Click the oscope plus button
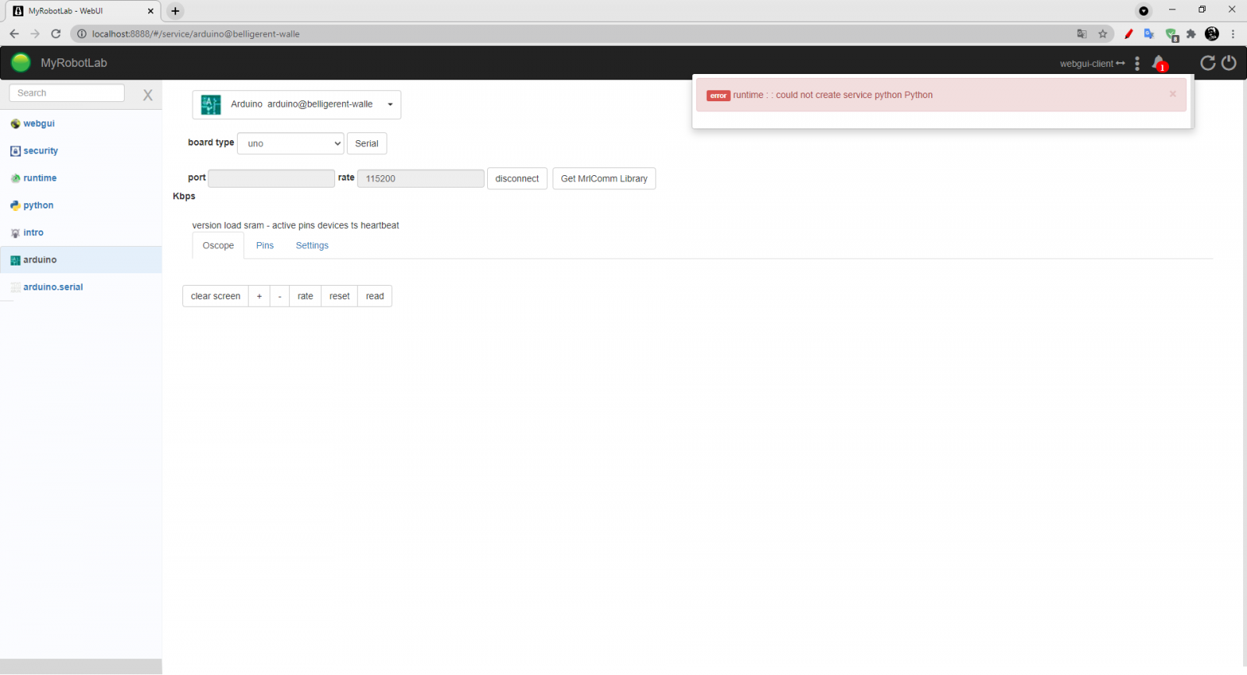 pyautogui.click(x=260, y=296)
